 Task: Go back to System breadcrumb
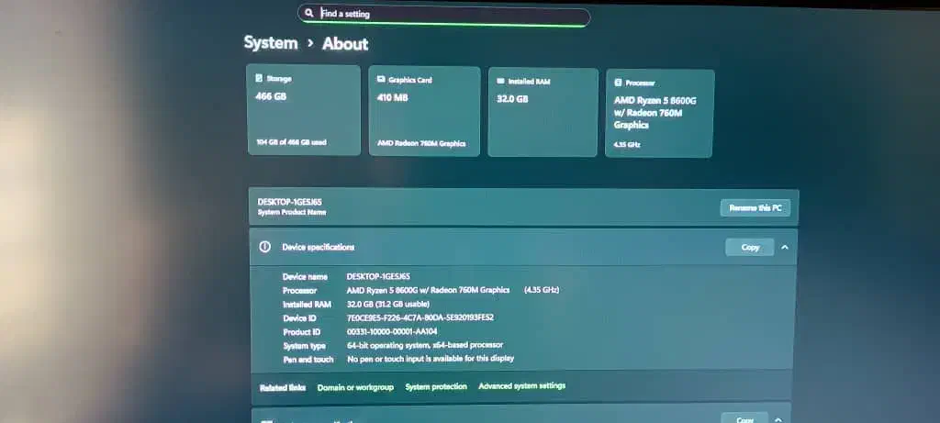coord(271,42)
